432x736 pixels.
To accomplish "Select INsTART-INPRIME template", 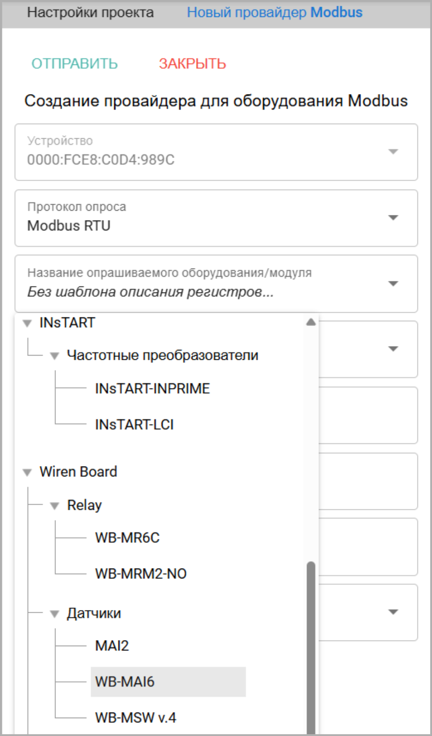I will click(152, 389).
